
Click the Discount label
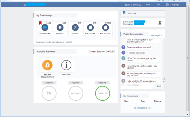49,83
